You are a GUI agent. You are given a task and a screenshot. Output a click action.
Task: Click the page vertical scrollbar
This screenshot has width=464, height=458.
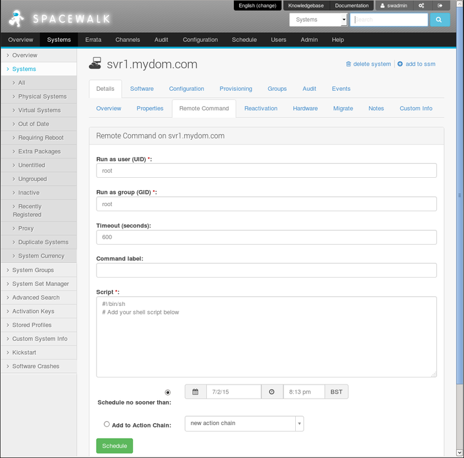pos(459,195)
